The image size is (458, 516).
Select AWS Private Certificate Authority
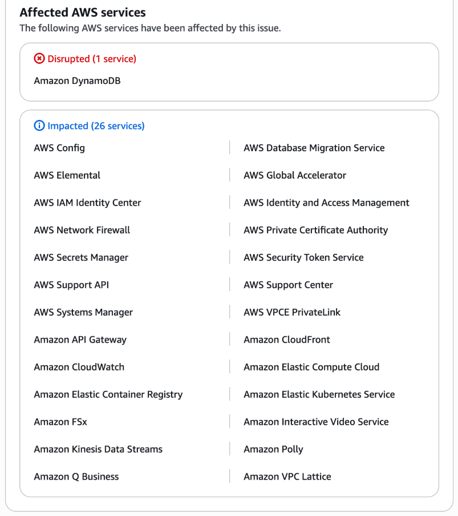point(315,230)
